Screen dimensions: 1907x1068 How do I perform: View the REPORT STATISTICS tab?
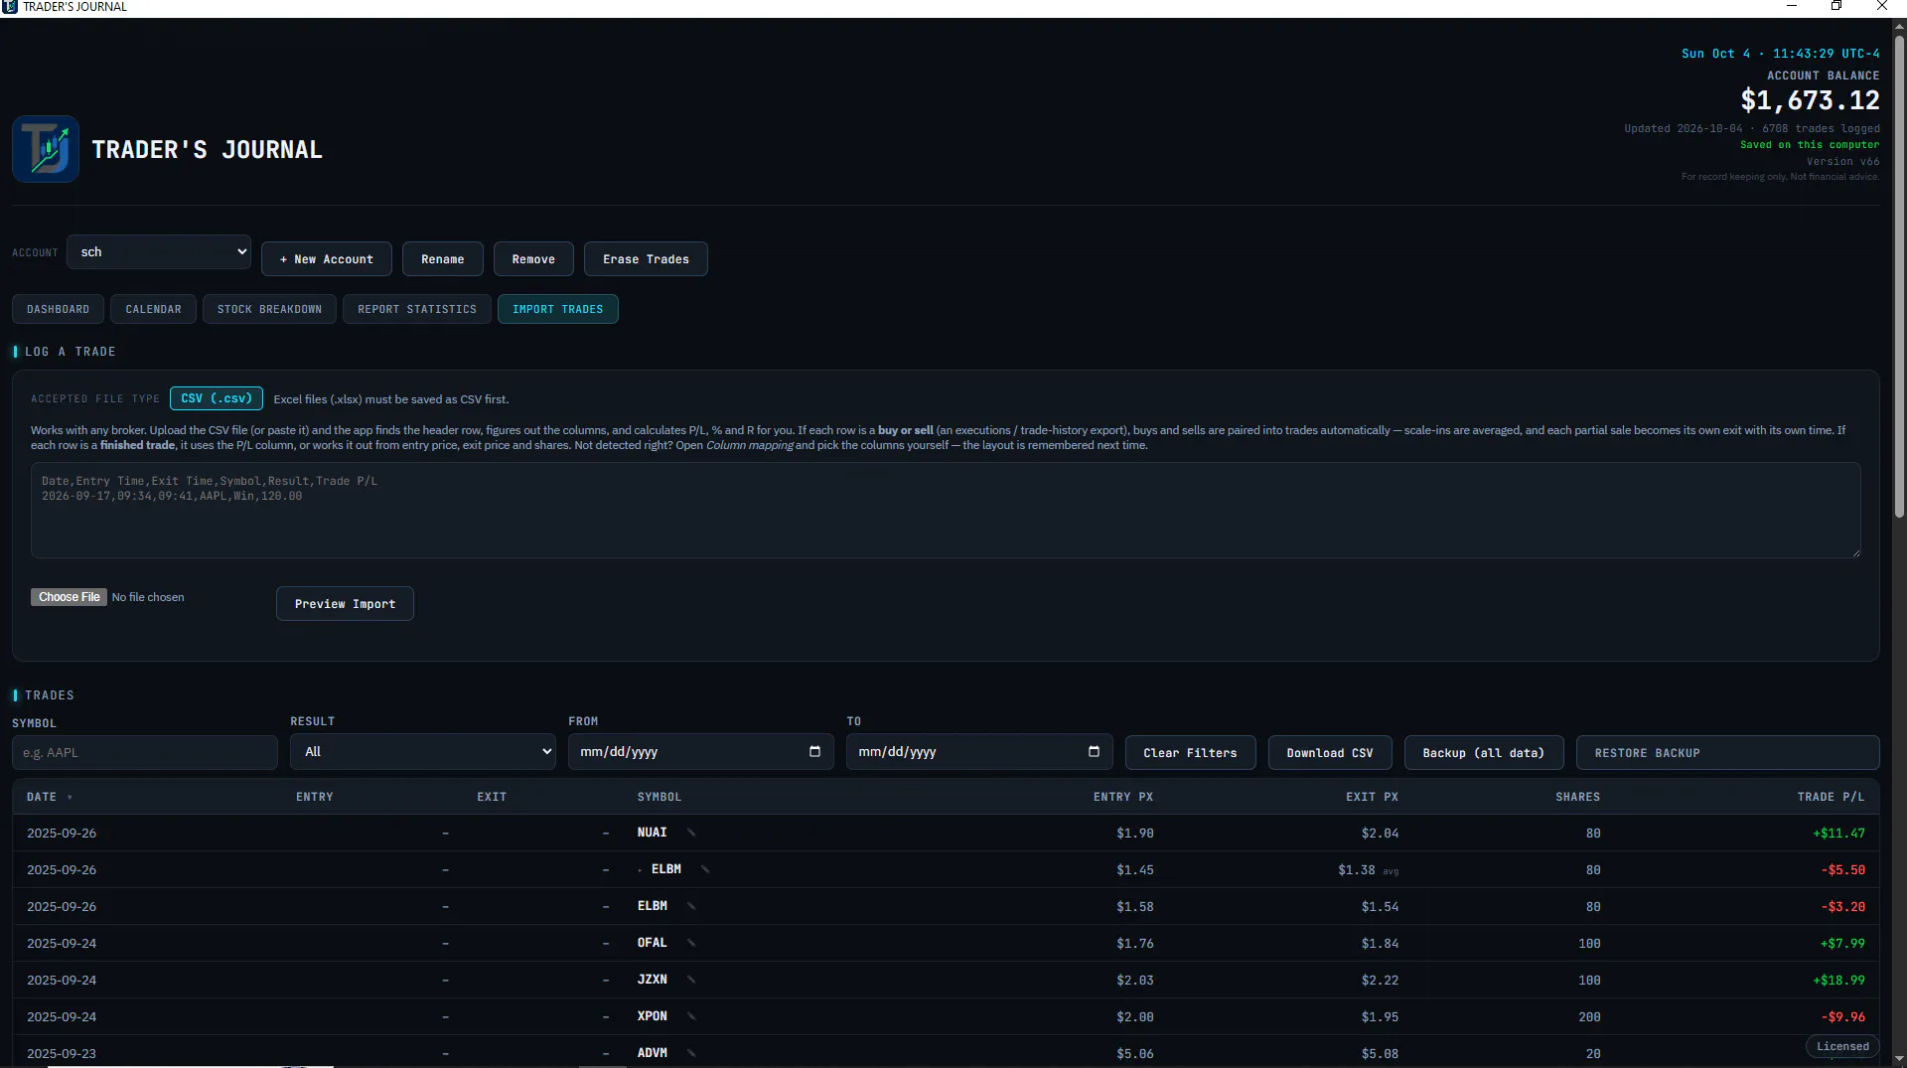coord(417,309)
